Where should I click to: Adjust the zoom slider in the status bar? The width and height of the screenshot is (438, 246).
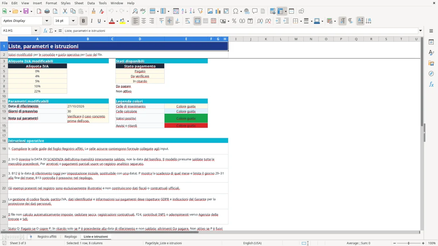pos(408,243)
